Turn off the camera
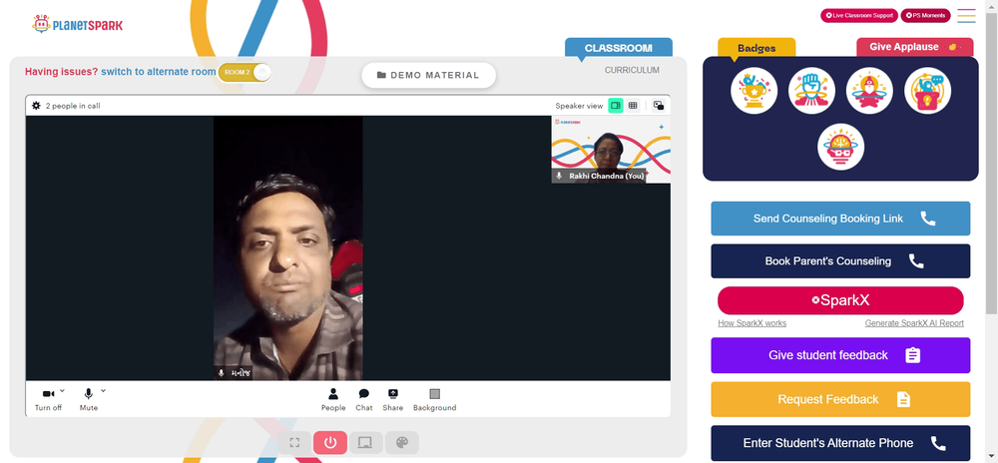Screen dimensions: 998x463 click(x=48, y=400)
